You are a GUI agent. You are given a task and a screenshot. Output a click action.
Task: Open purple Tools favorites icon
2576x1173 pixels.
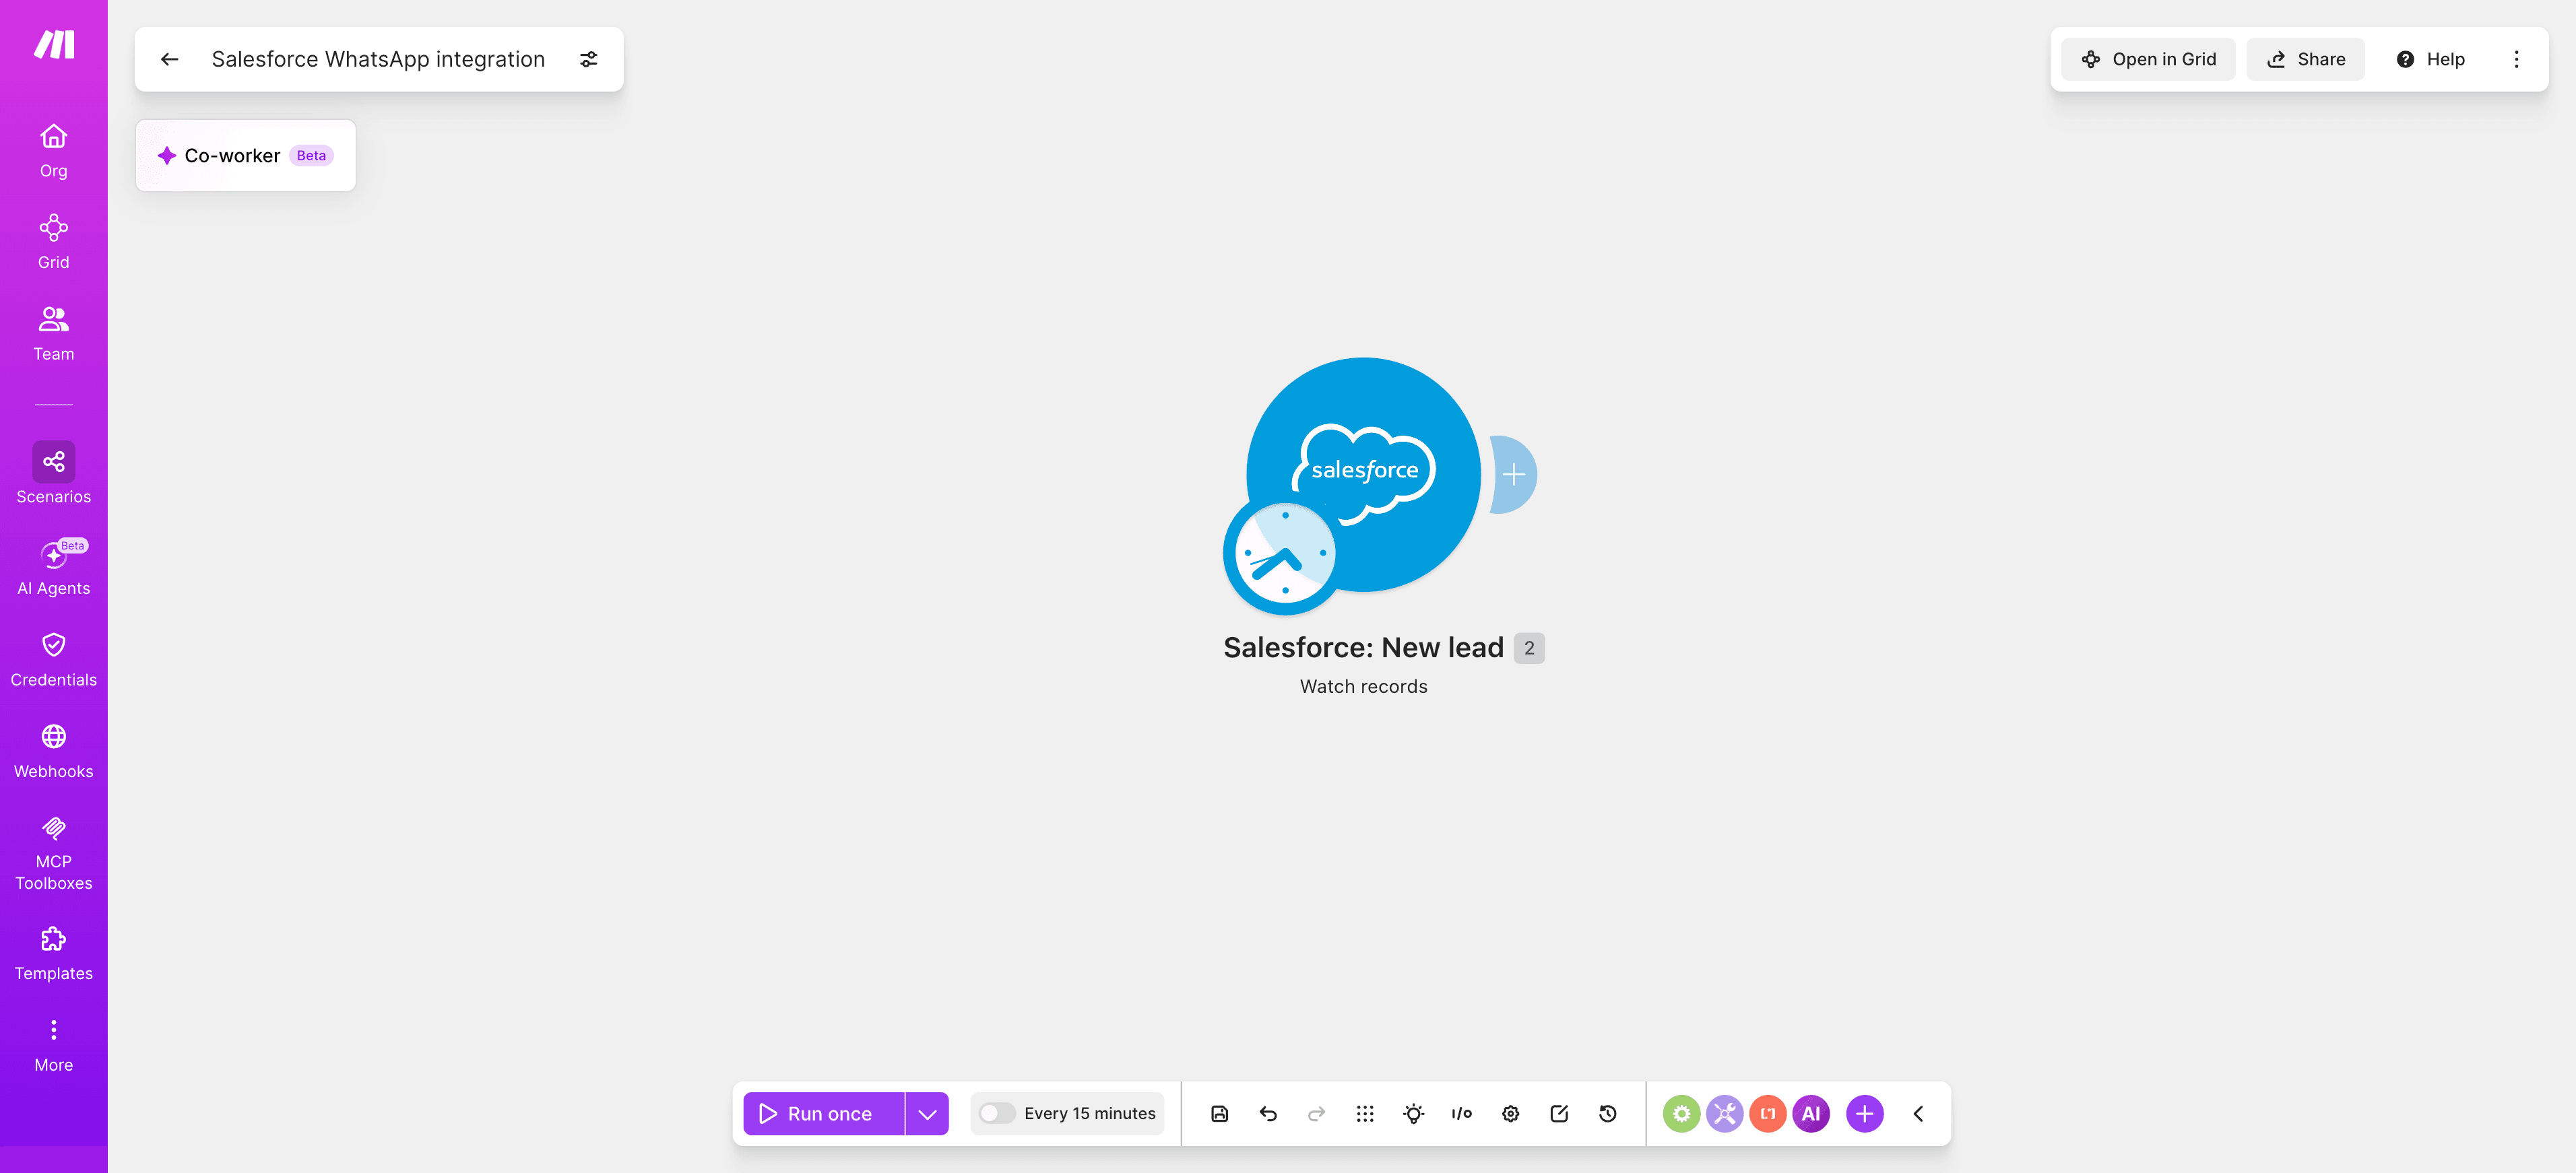pyautogui.click(x=1725, y=1113)
